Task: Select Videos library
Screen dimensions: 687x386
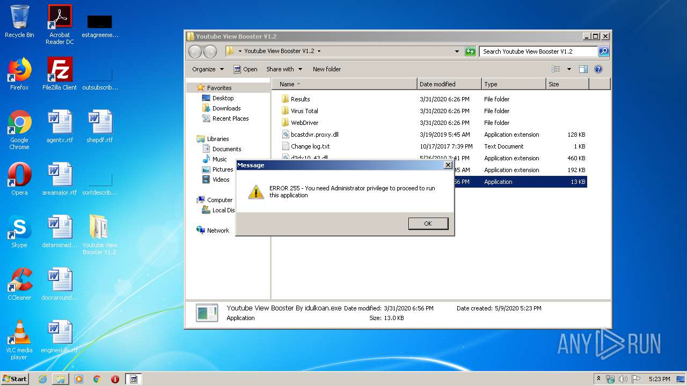Action: (x=221, y=180)
